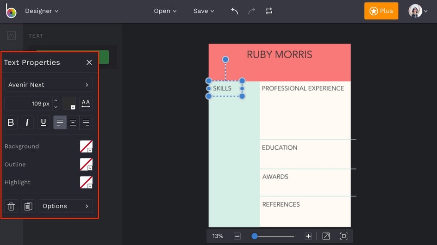Open the Avenir Next font selector
Image resolution: width=437 pixels, height=245 pixels.
(49, 85)
